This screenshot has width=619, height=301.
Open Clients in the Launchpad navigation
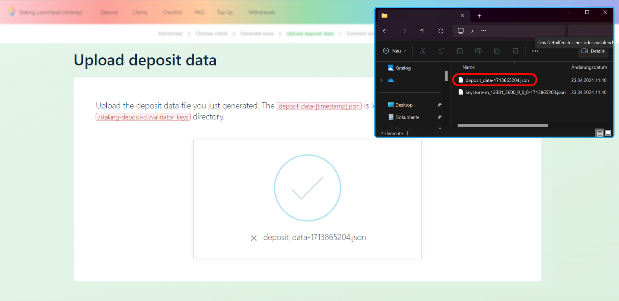coord(140,12)
